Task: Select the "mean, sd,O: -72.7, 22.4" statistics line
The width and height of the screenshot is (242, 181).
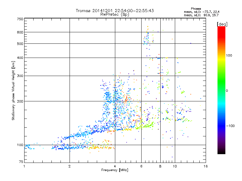Action: [x=201, y=12]
